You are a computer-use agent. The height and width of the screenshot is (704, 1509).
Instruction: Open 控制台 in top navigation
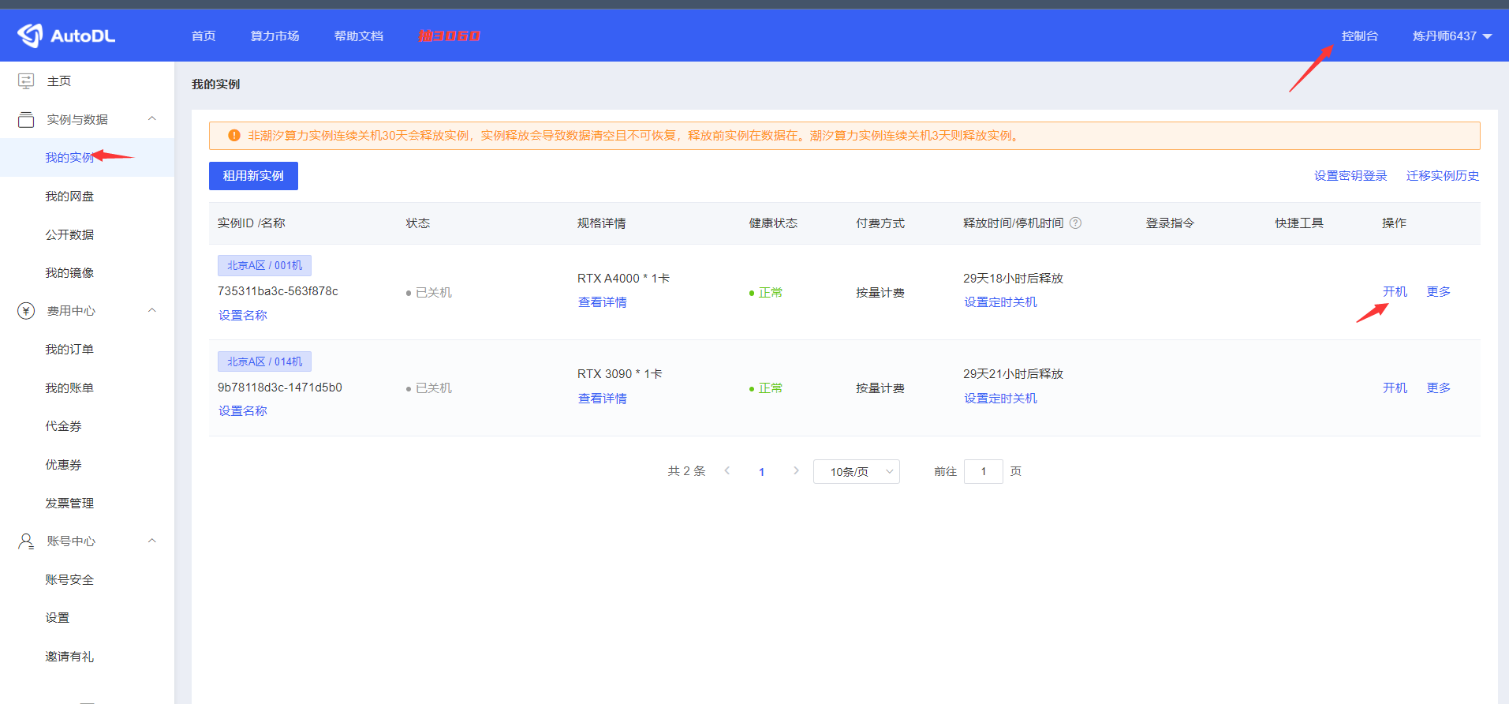(x=1359, y=36)
